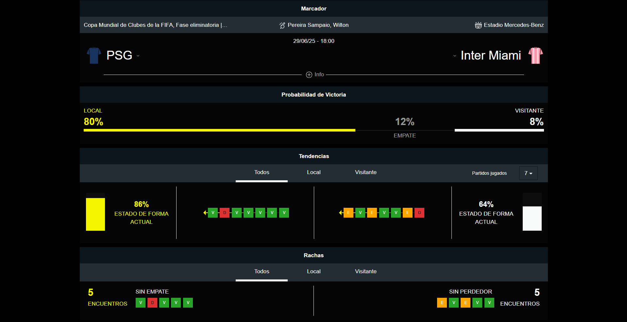627x322 pixels.
Task: Open the Local tab in Rachas
Action: tap(313, 272)
